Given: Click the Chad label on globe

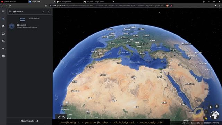Looking at the screenshot, I should (x=137, y=107).
